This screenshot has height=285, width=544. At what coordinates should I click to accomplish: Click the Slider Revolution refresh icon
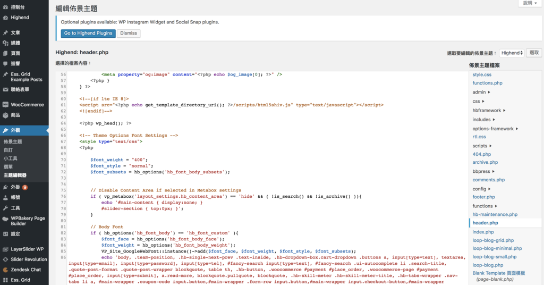click(x=5, y=259)
